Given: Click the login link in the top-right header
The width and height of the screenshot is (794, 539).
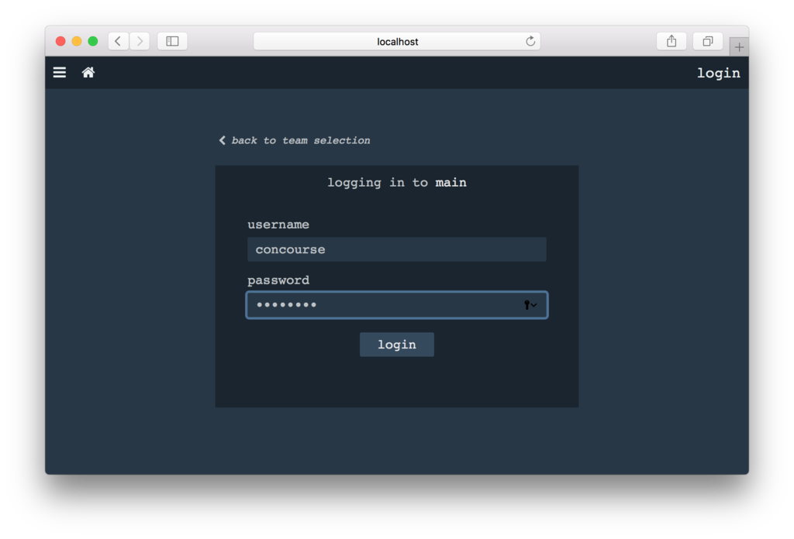Looking at the screenshot, I should point(719,73).
